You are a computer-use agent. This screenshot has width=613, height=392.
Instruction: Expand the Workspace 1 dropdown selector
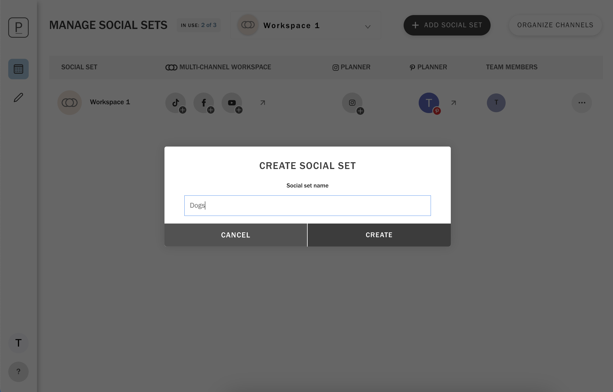pyautogui.click(x=306, y=25)
